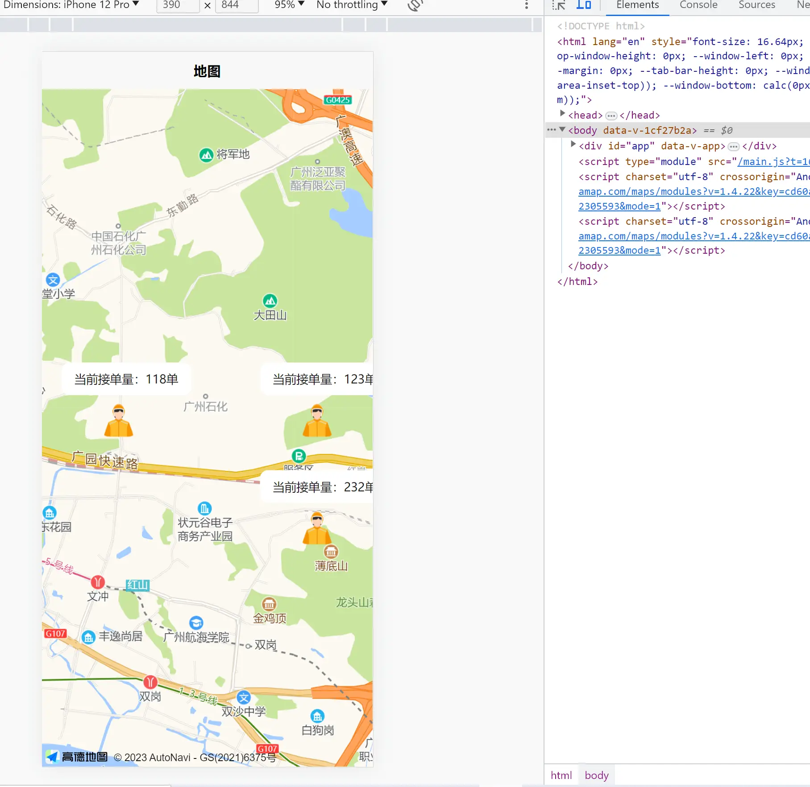Switch to the Console tab
810x787 pixels.
coord(698,5)
